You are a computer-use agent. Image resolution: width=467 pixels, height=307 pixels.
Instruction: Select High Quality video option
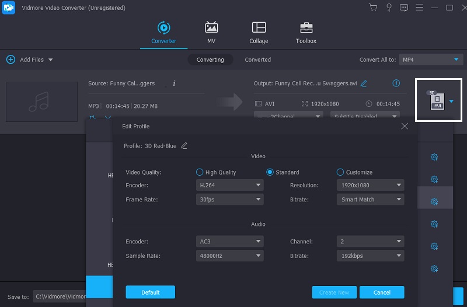200,172
